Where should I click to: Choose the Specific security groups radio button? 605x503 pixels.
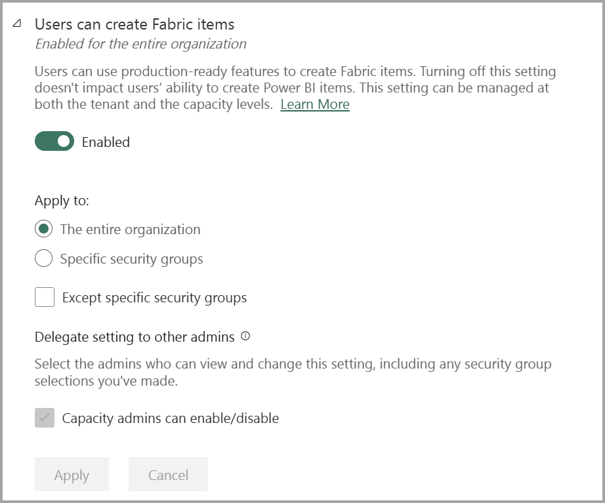tap(44, 259)
